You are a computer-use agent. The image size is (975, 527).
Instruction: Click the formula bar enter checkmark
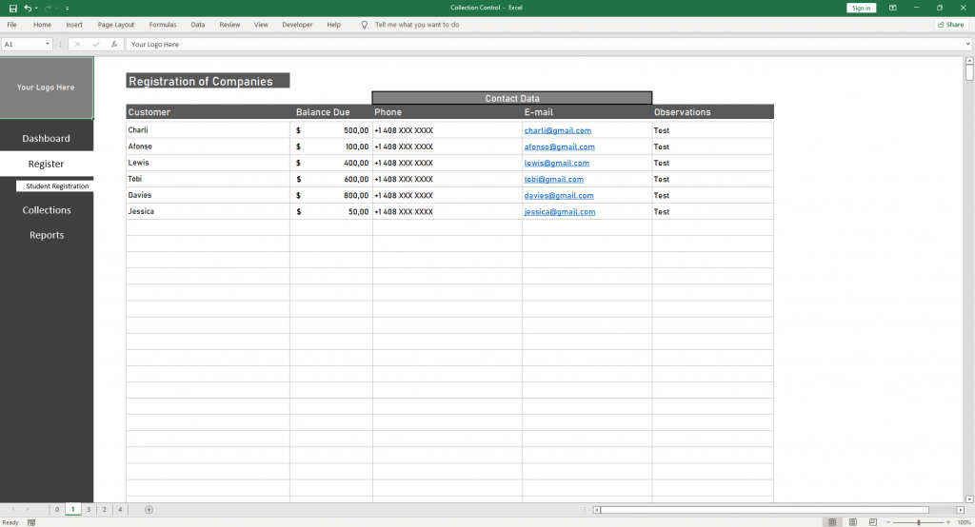[x=96, y=44]
